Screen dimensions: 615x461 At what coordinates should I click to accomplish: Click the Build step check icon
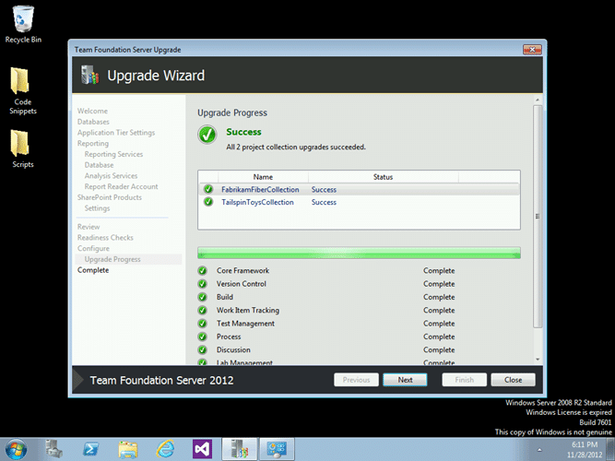tap(202, 297)
